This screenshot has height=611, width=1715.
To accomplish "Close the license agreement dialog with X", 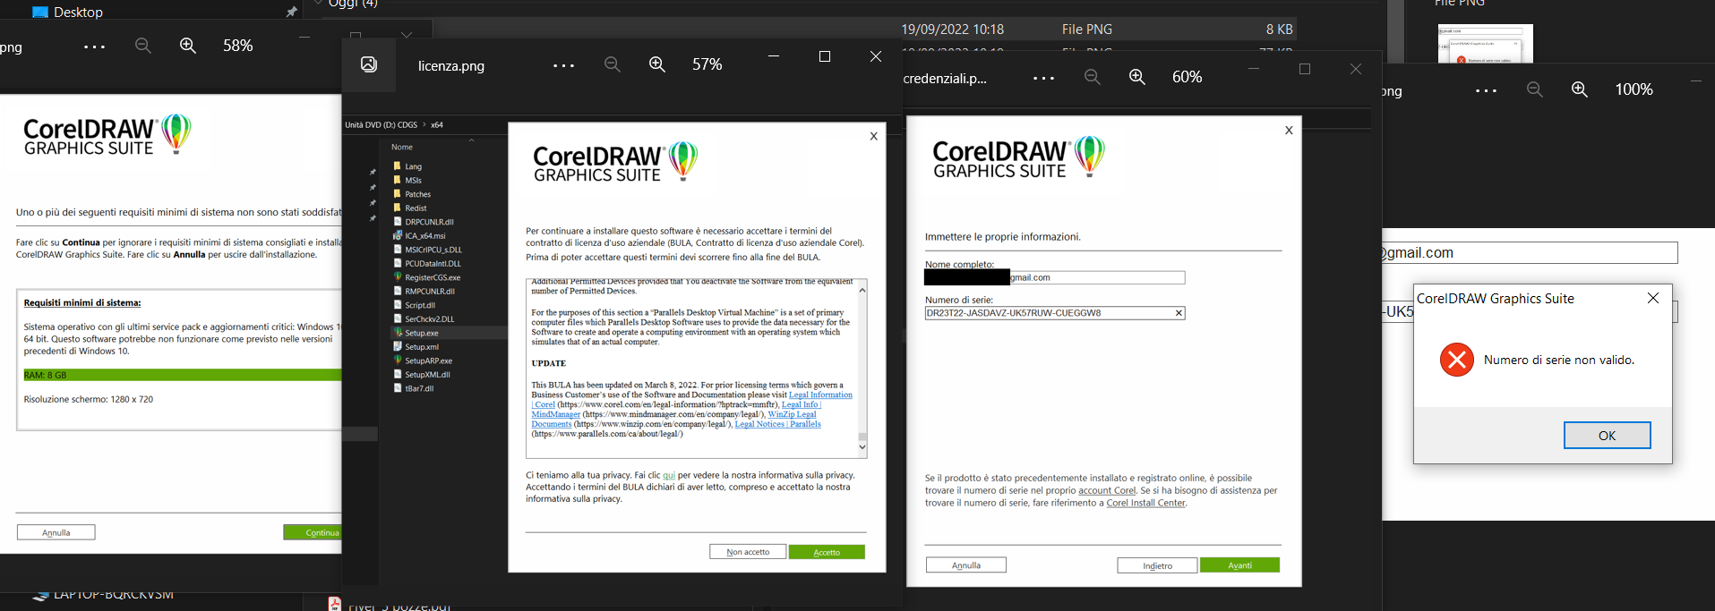I will click(x=874, y=136).
